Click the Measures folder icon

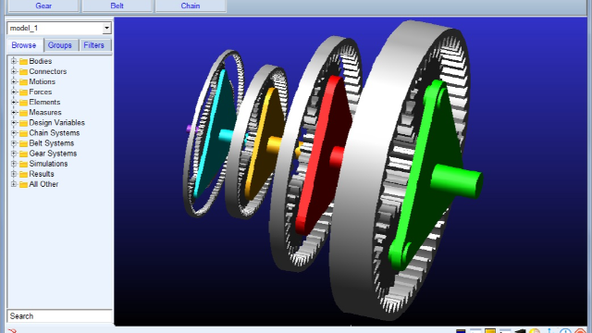click(23, 113)
